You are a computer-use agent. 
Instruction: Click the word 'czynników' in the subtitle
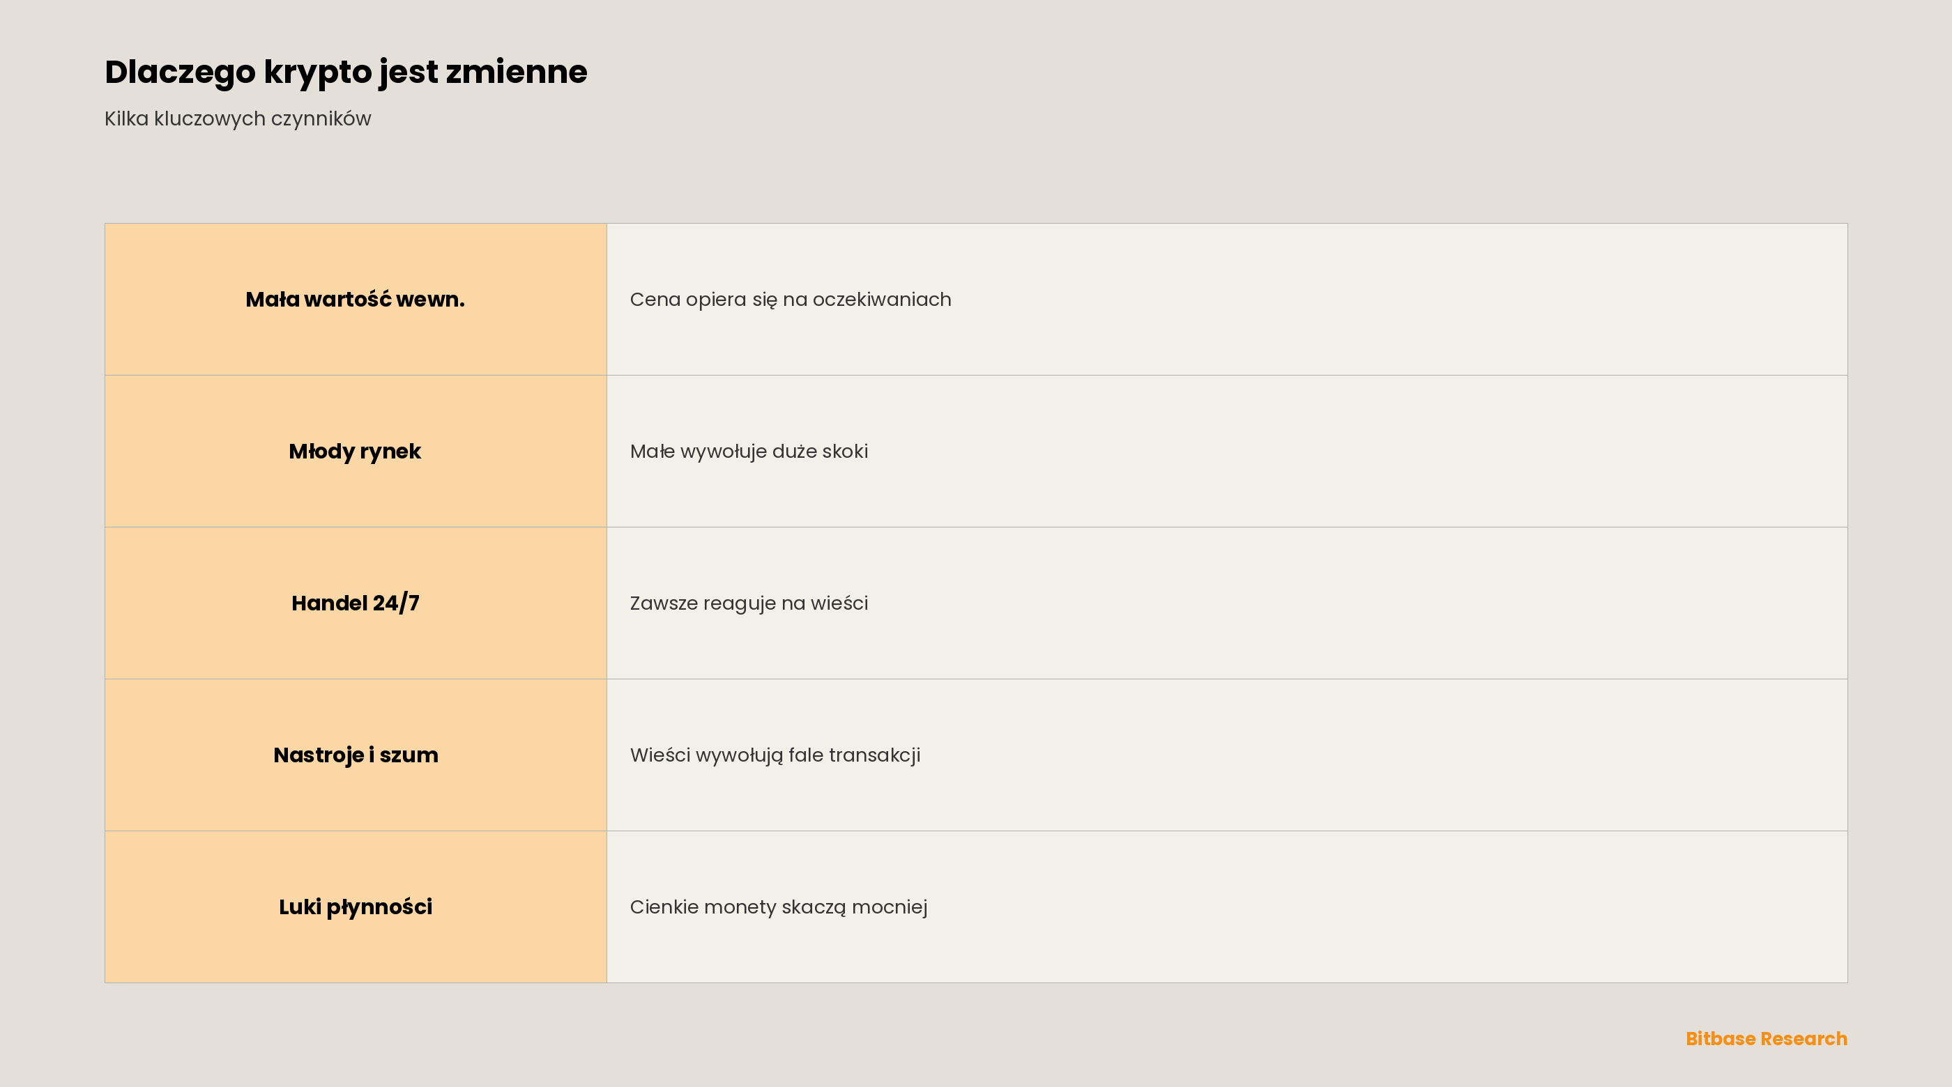point(321,120)
